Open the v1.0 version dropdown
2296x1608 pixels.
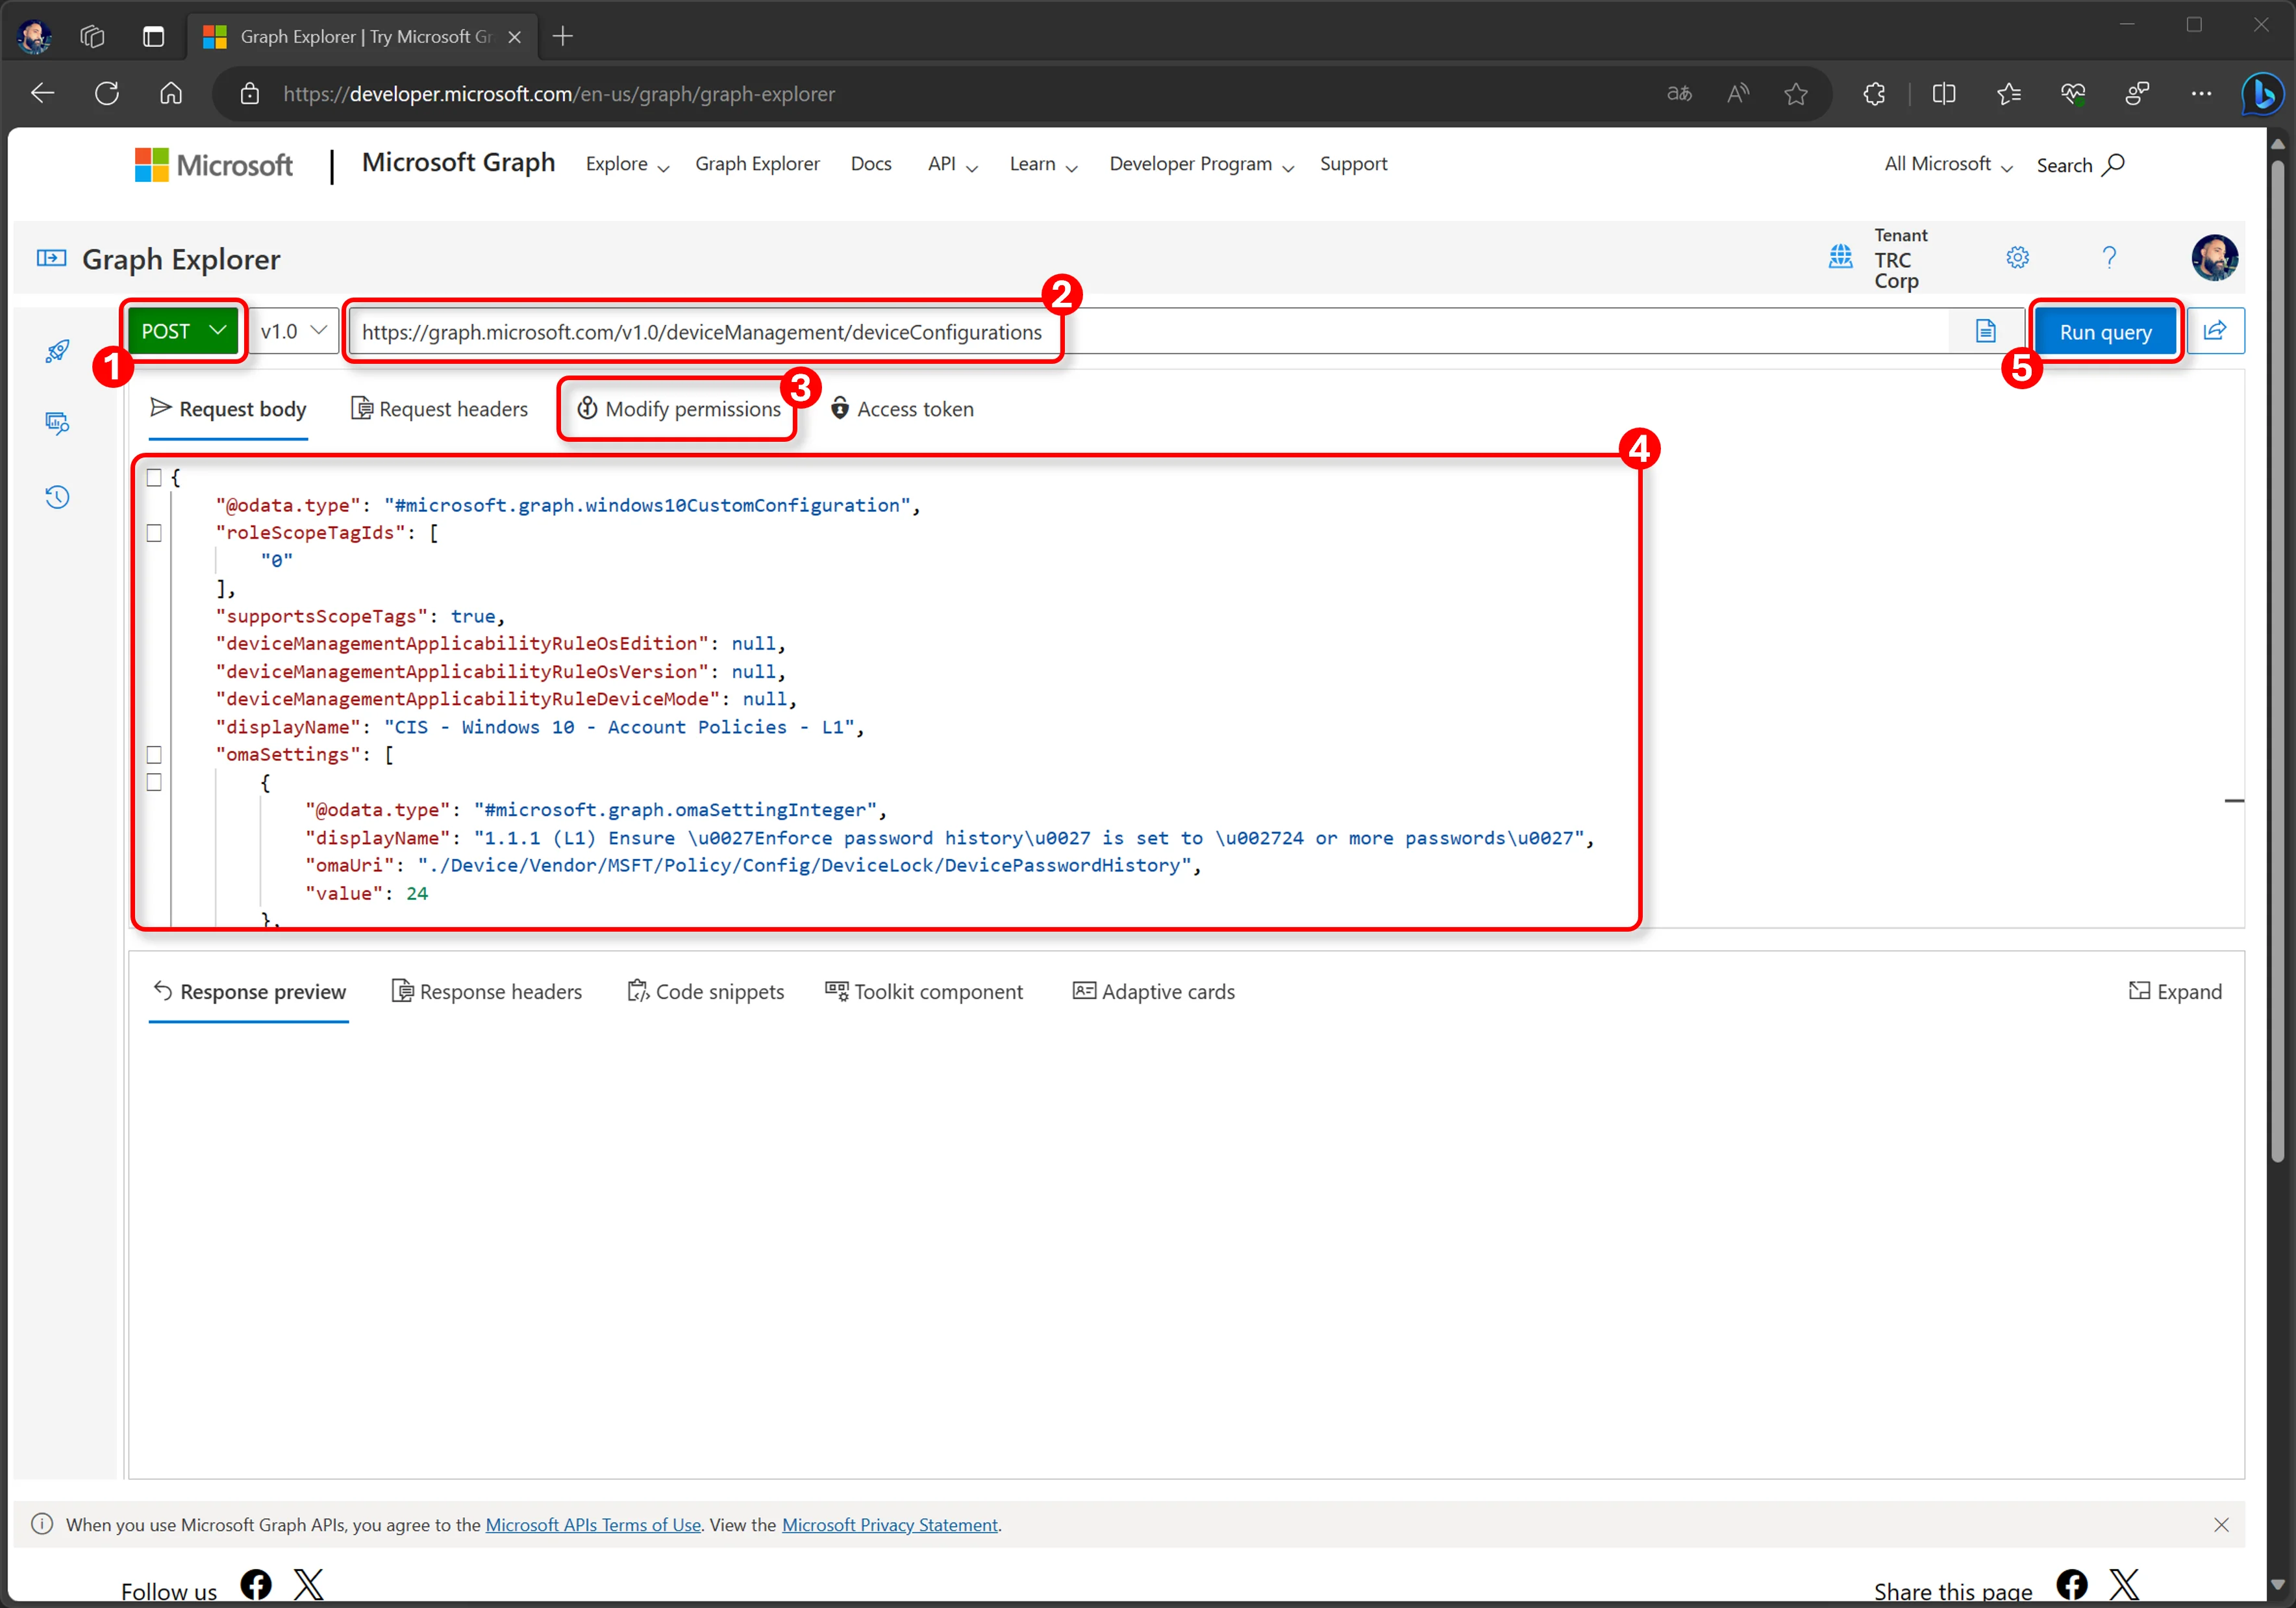tap(293, 330)
